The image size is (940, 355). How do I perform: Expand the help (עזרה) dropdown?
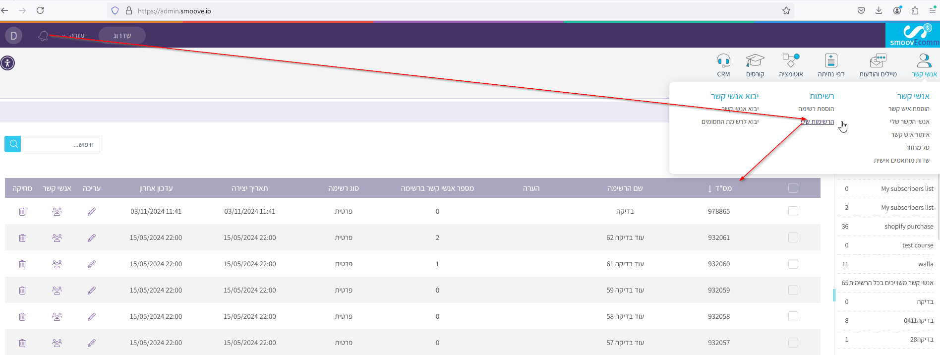click(74, 36)
